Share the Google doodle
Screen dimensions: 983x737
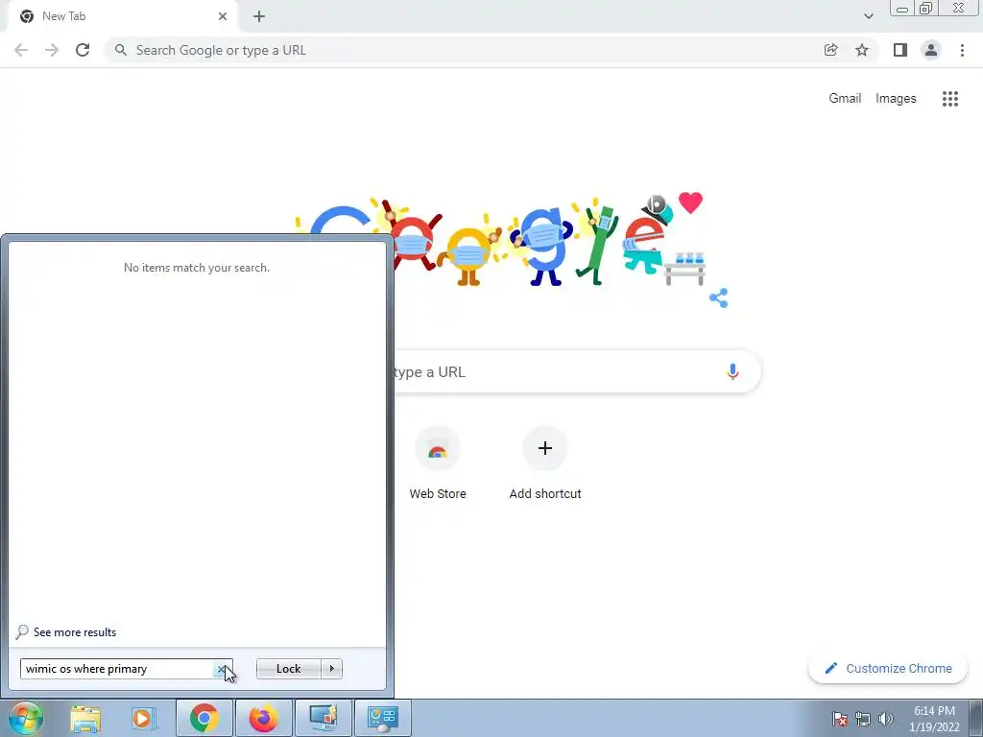(718, 297)
